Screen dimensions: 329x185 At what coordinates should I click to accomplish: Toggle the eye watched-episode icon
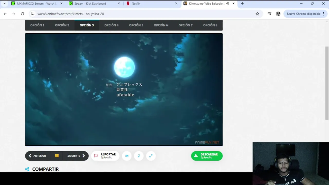pyautogui.click(x=127, y=156)
